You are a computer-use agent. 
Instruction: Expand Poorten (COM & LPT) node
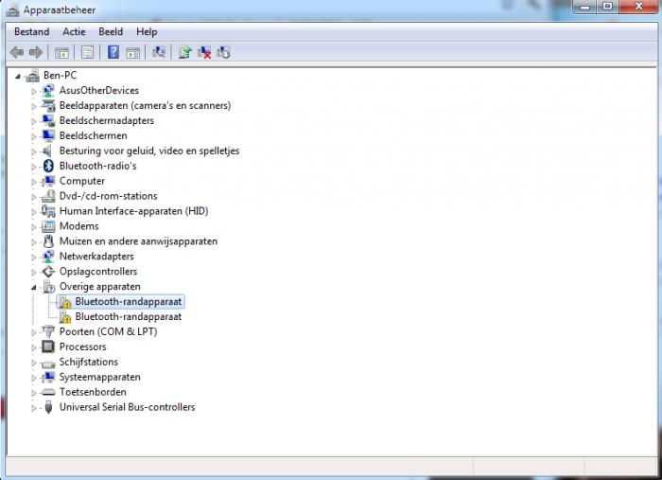point(33,333)
